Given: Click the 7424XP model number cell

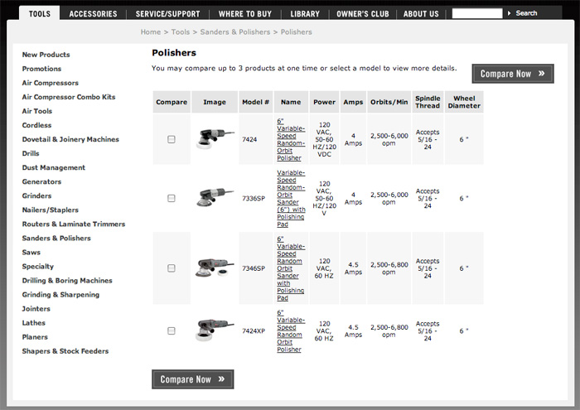Looking at the screenshot, I should [x=254, y=330].
